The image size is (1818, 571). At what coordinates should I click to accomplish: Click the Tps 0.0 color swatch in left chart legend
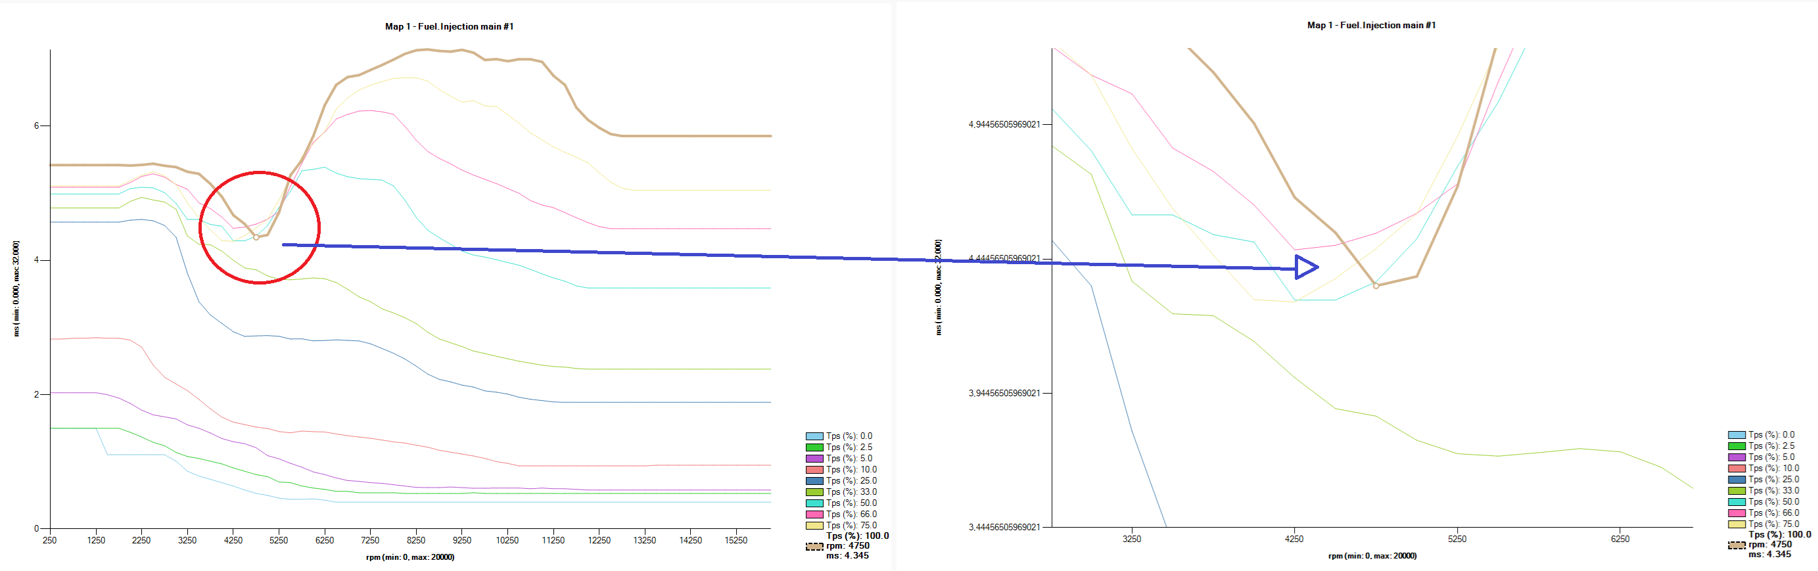point(814,436)
